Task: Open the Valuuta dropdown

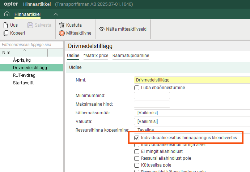Action: tap(192, 122)
